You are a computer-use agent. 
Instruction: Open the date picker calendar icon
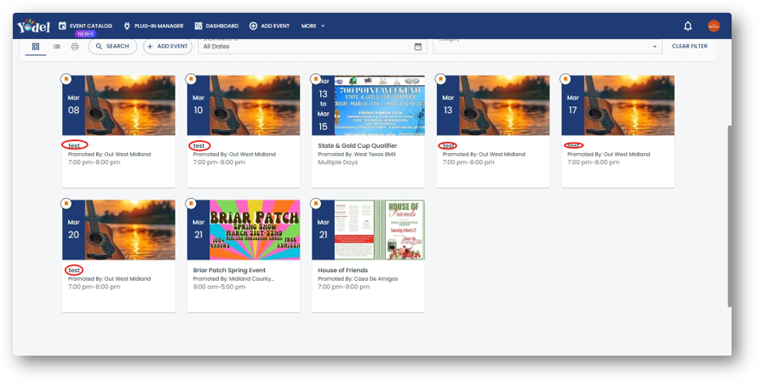[418, 46]
